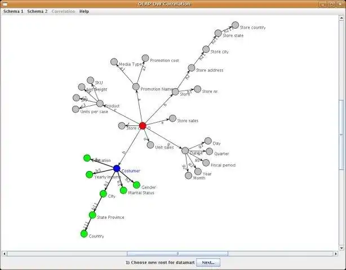346x270 pixels.
Task: Select the SKU node
Action: [91, 80]
